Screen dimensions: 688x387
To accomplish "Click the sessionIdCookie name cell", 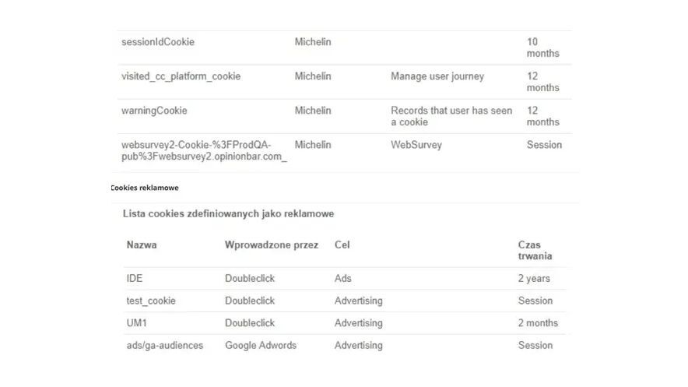I will coord(158,42).
